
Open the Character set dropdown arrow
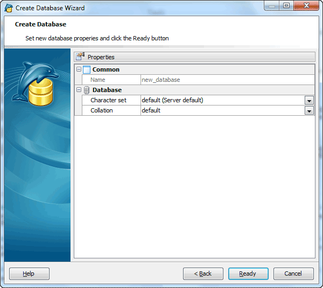309,101
